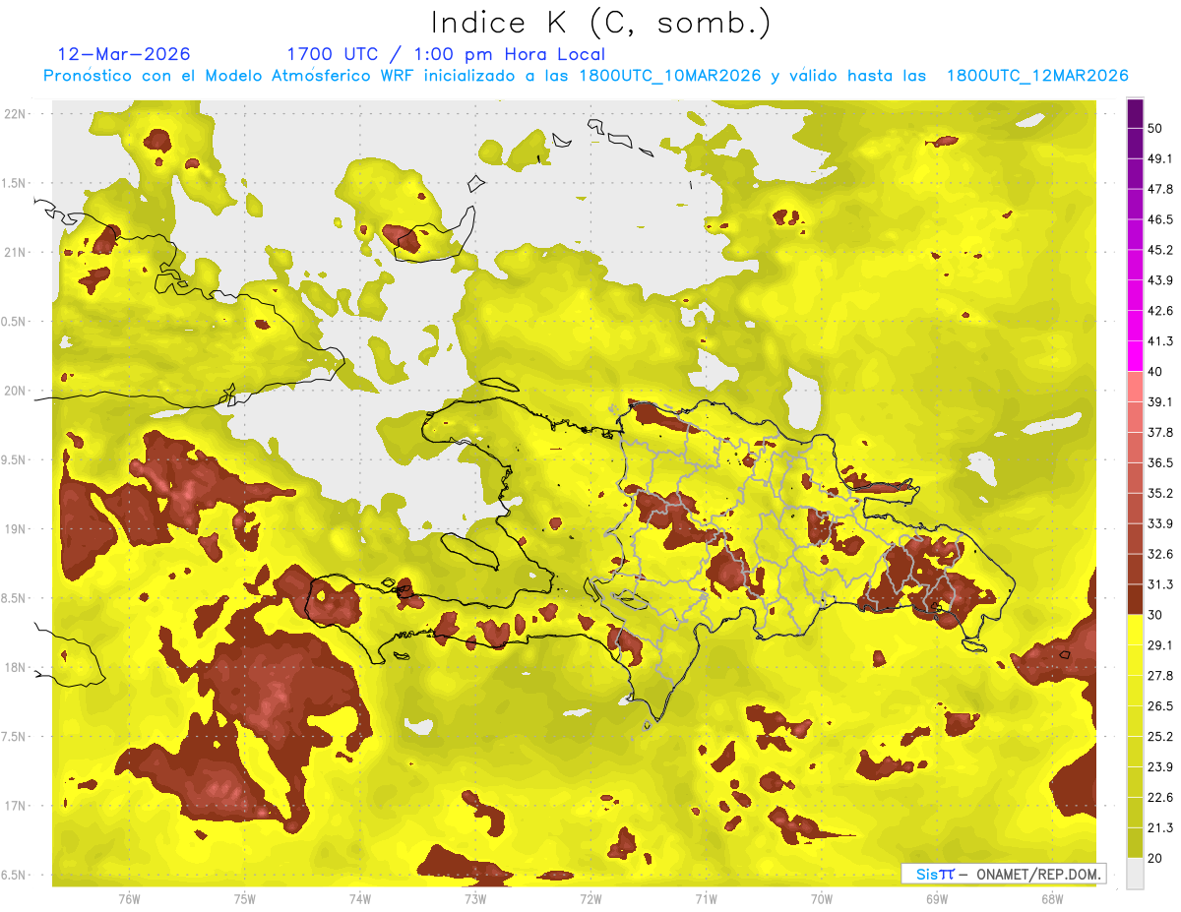Click the longitude label "76W"

coord(129,898)
